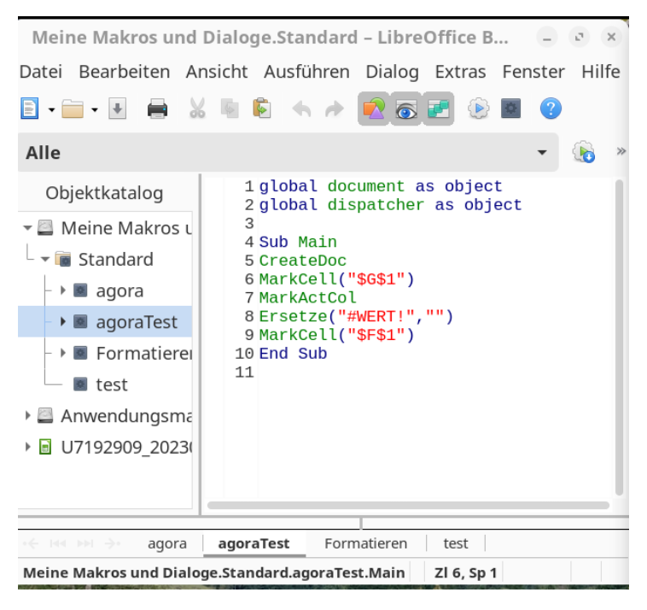Click the Zl 6, Sp 1 status field

[465, 572]
